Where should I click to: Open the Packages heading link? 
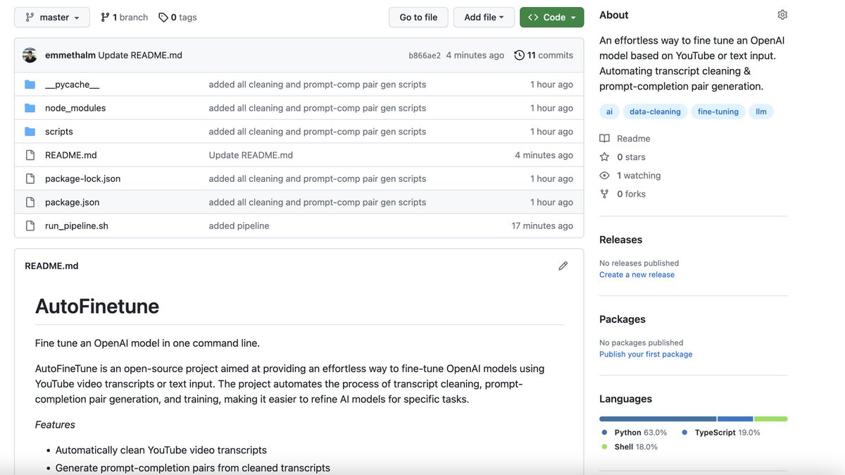click(622, 319)
